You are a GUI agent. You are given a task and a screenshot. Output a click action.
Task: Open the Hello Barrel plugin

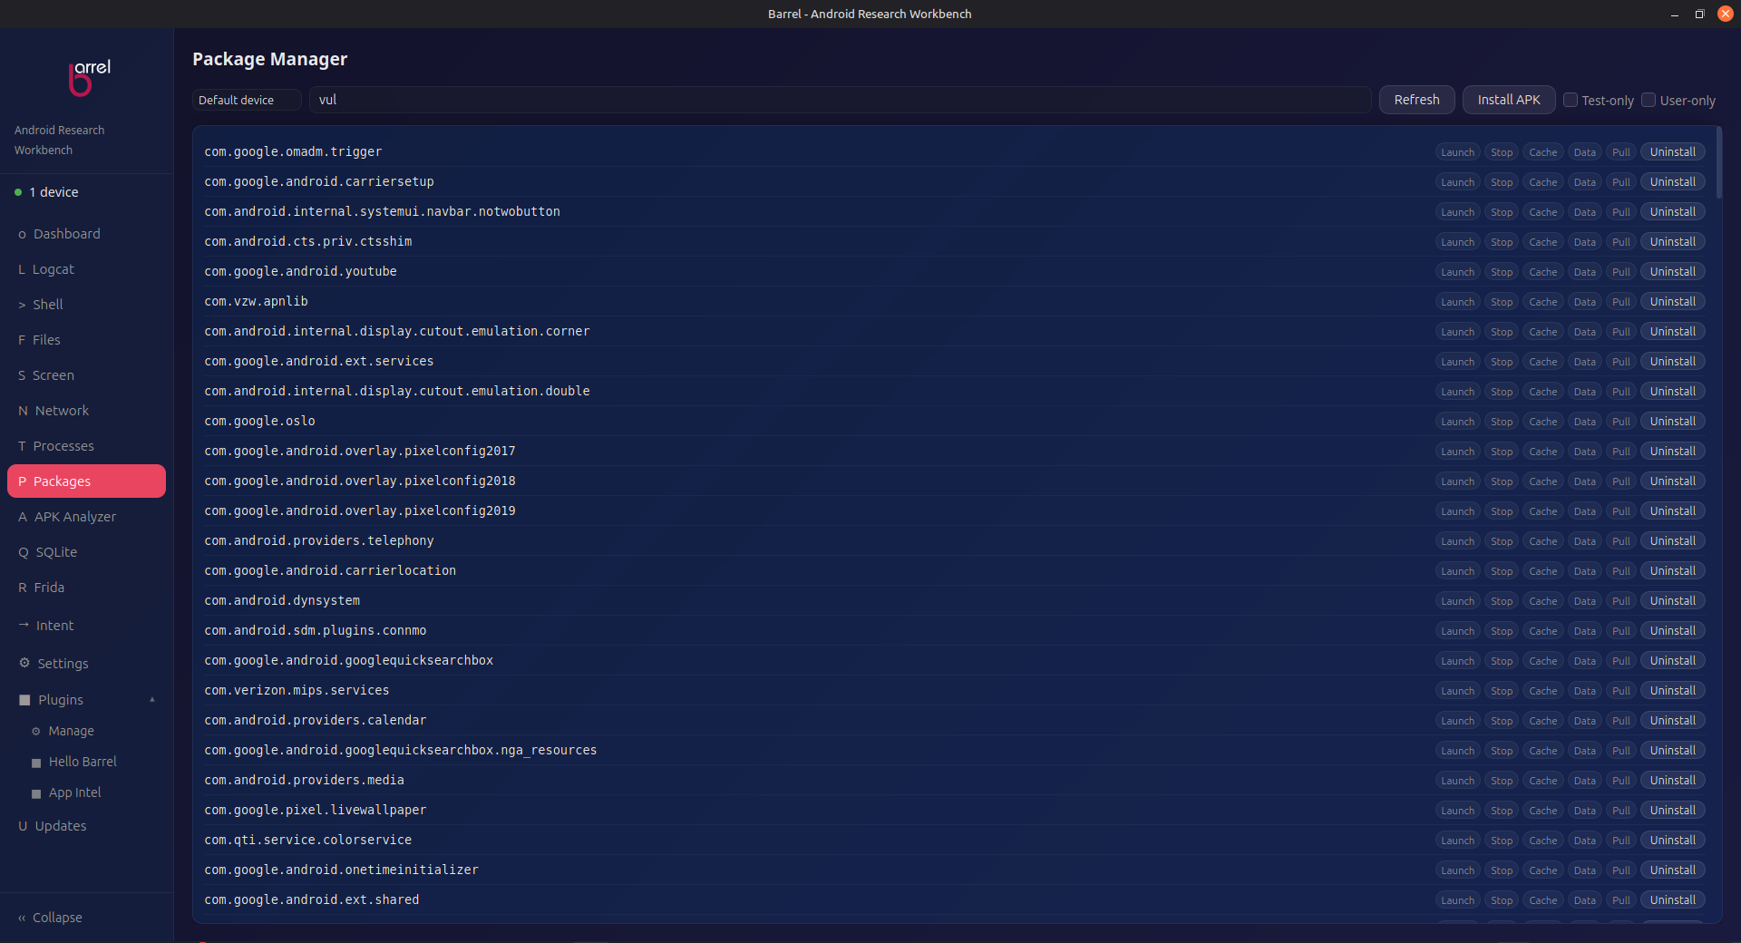tap(86, 762)
